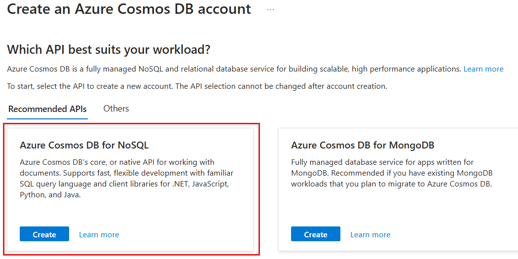Click the fully managed NoSQL database intro sentence
Screen dimensions: 518x259
pos(234,69)
